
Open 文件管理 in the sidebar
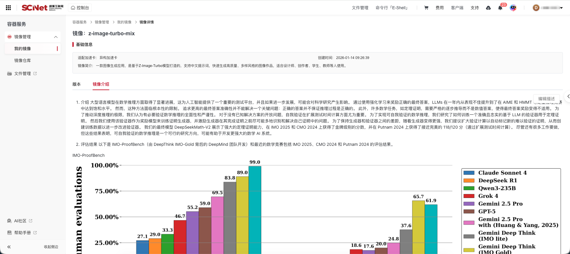[23, 74]
